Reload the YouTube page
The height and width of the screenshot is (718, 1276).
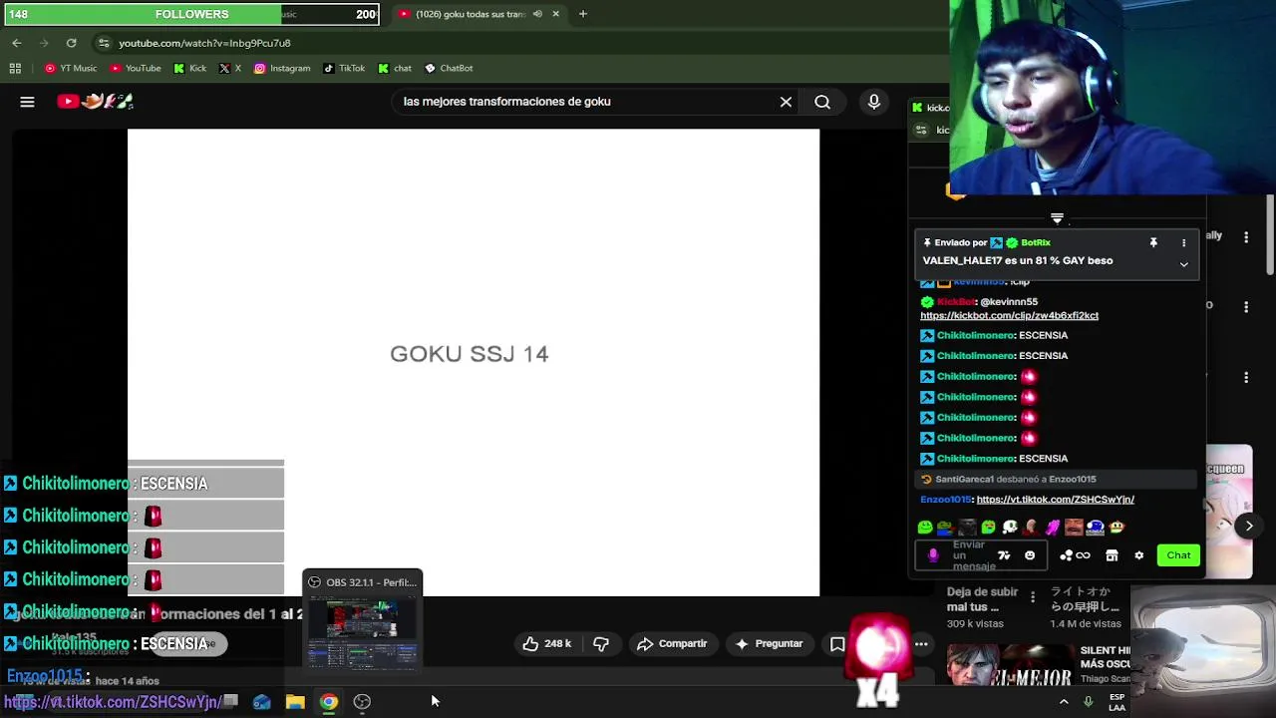point(72,43)
